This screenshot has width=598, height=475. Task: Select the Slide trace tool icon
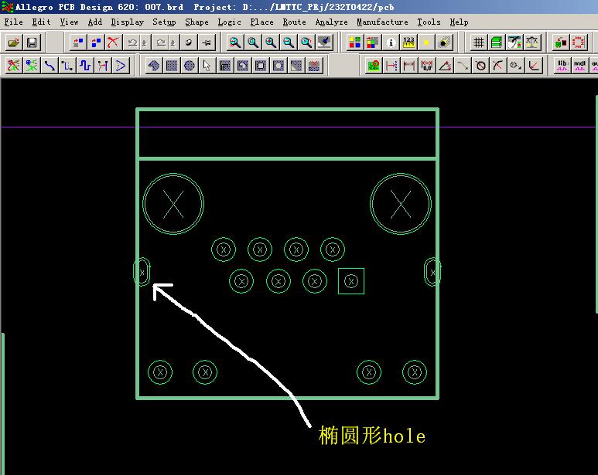point(67,66)
